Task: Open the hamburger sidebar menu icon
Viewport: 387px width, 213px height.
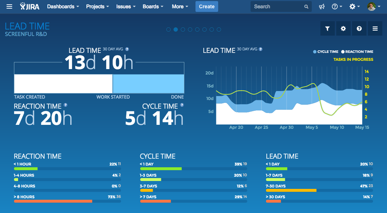Action: click(x=9, y=6)
